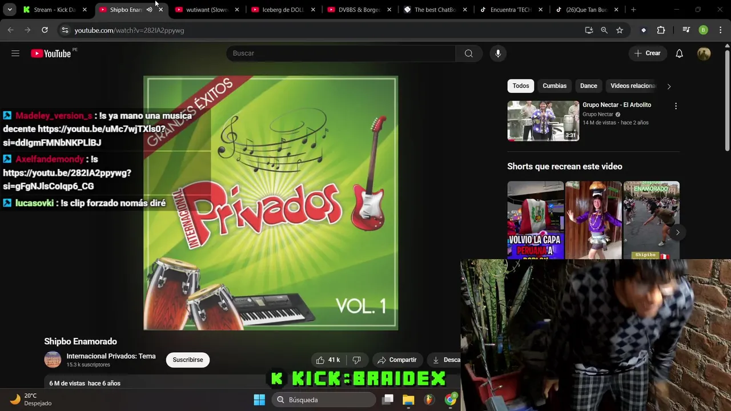
Task: Open the short with the purple dancer
Action: 593,220
